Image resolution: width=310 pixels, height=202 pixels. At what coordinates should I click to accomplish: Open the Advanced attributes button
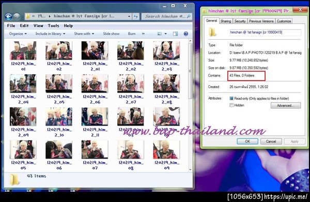coord(286,105)
